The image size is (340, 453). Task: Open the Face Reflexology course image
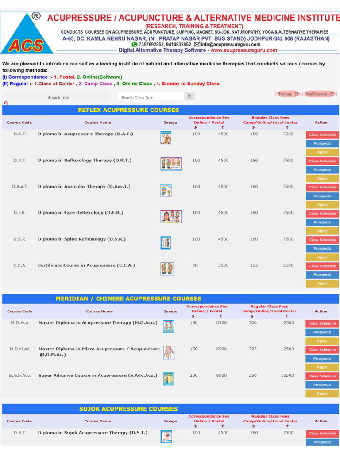[171, 216]
